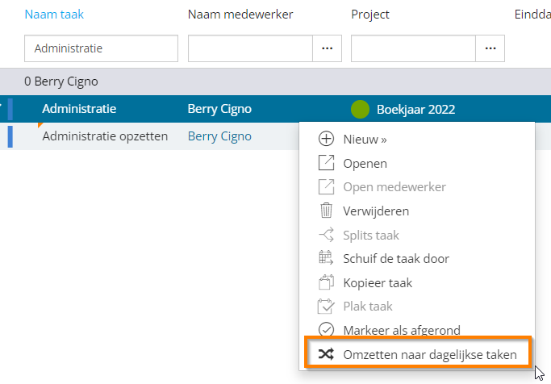Screen dimensions: 551x384
Task: Click the calendar icon for Schuif de taak door
Action: (x=326, y=258)
